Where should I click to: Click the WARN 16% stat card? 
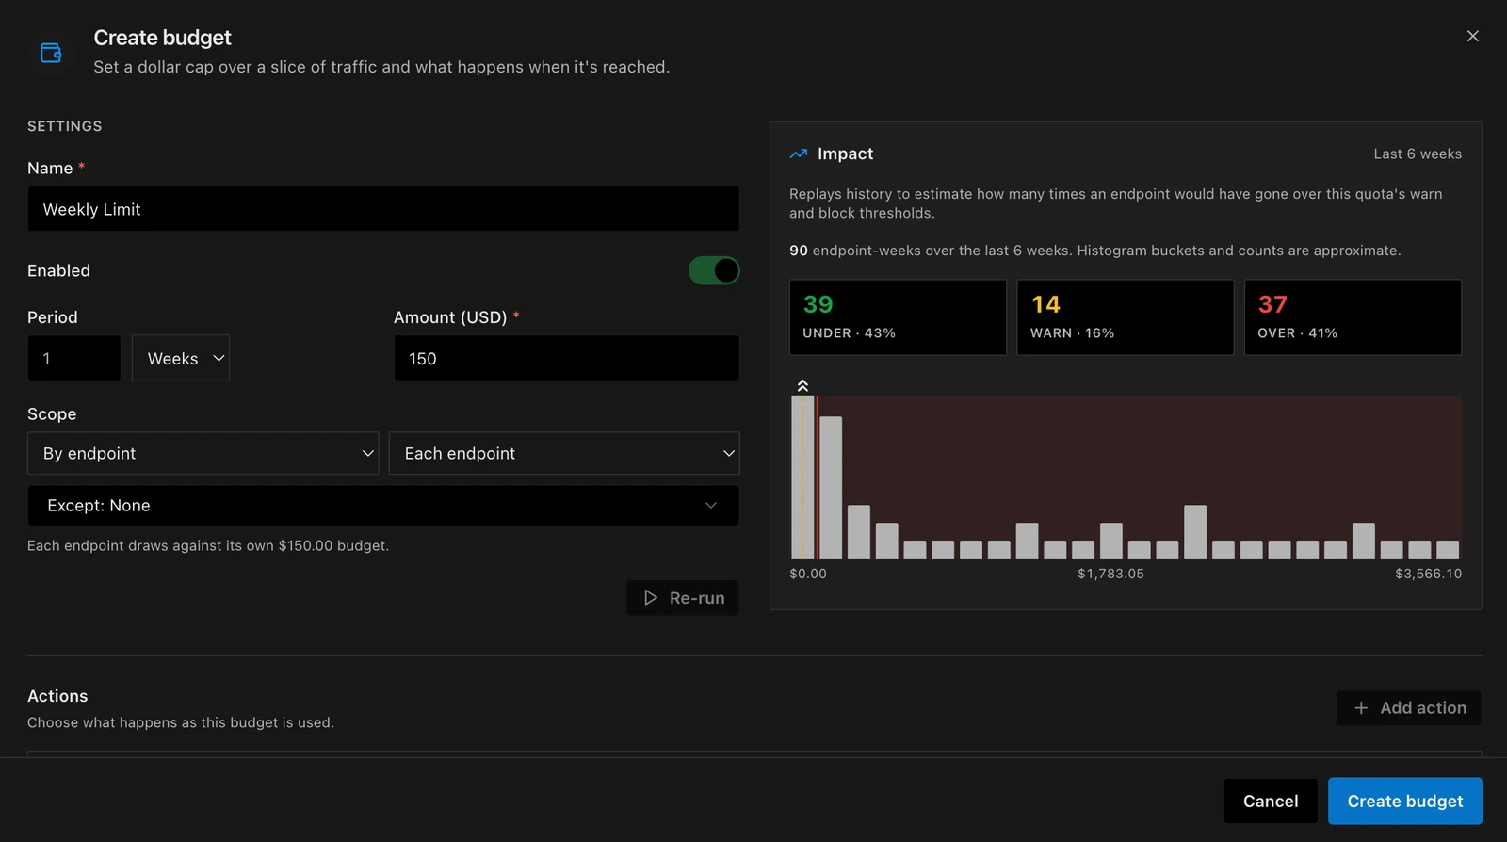[1126, 317]
